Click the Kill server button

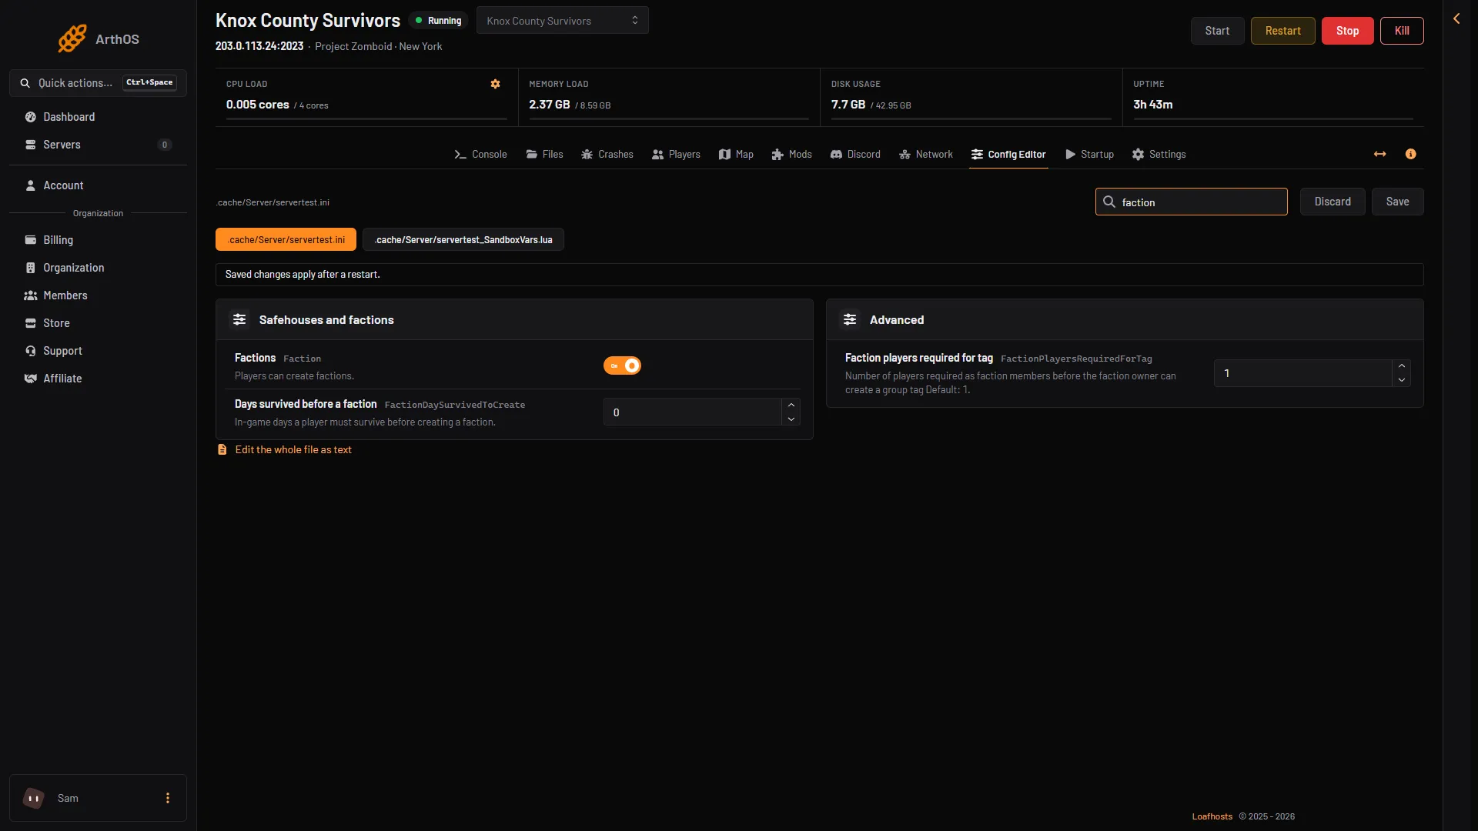(1402, 31)
